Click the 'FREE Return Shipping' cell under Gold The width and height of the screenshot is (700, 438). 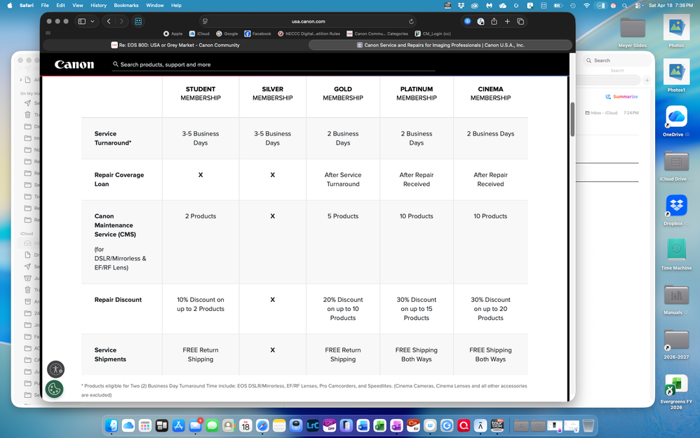343,354
